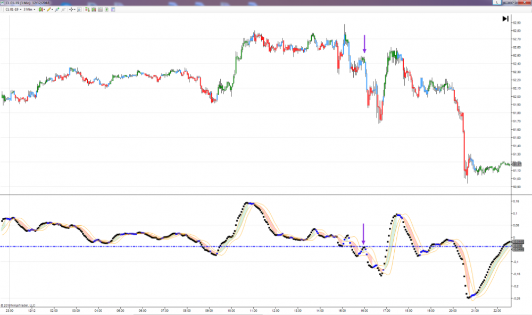Click the Indicators icon in toolbar
Viewport: 532px width, 315px height.
[x=93, y=10]
